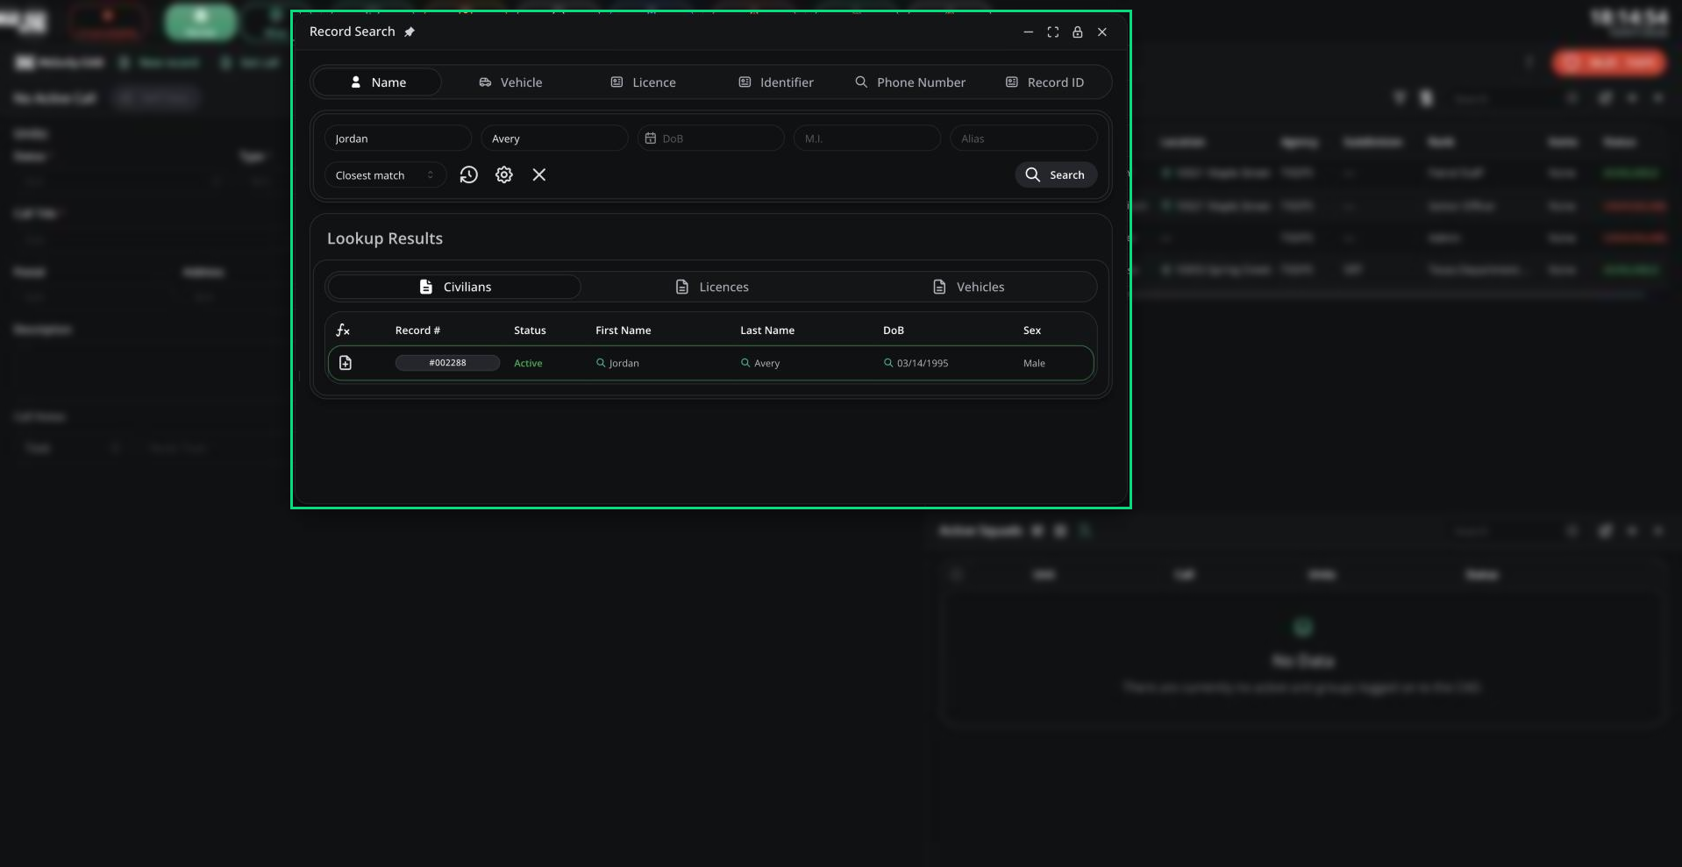Lock the Record Search window
This screenshot has height=867, width=1682.
pos(1077,32)
